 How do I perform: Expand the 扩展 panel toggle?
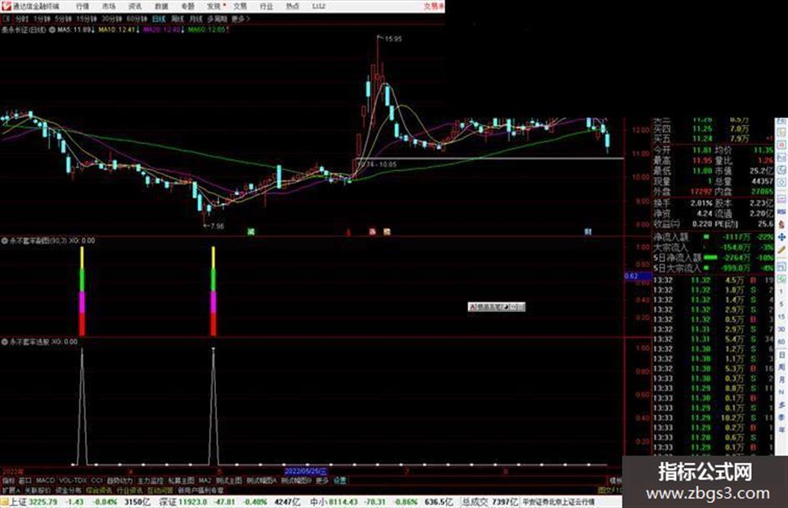pyautogui.click(x=10, y=490)
